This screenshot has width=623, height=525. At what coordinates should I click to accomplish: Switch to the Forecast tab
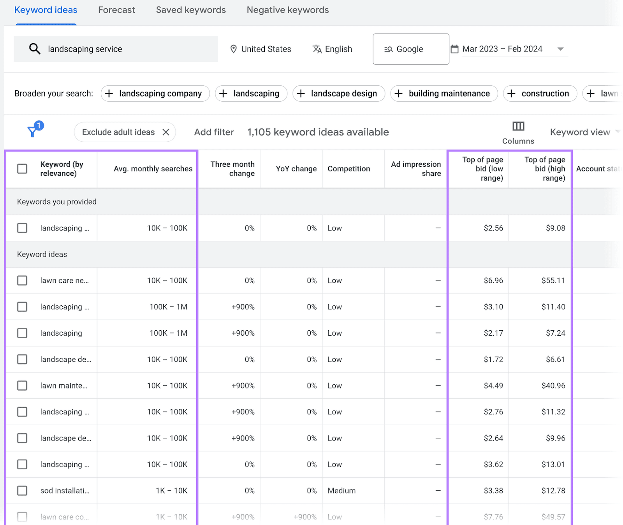(x=116, y=10)
